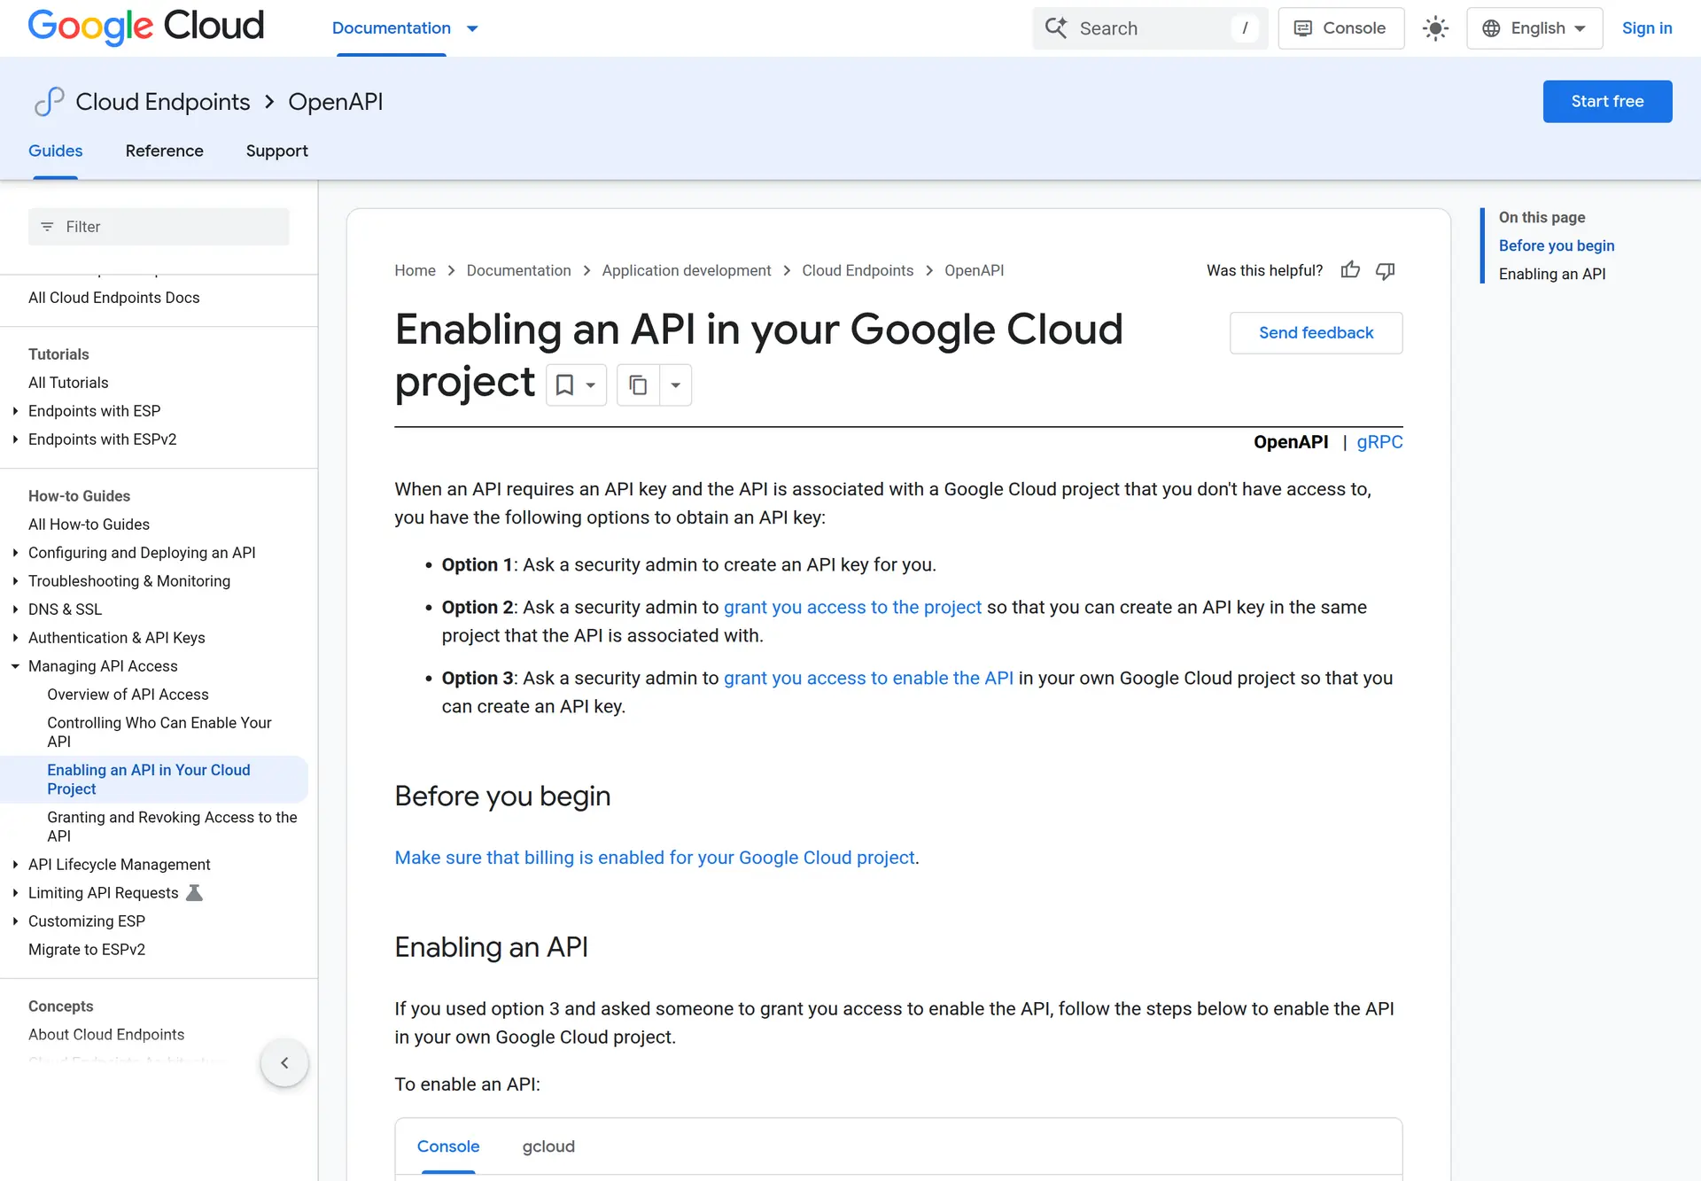Expand Configuring and Deploying an API

pyautogui.click(x=15, y=553)
